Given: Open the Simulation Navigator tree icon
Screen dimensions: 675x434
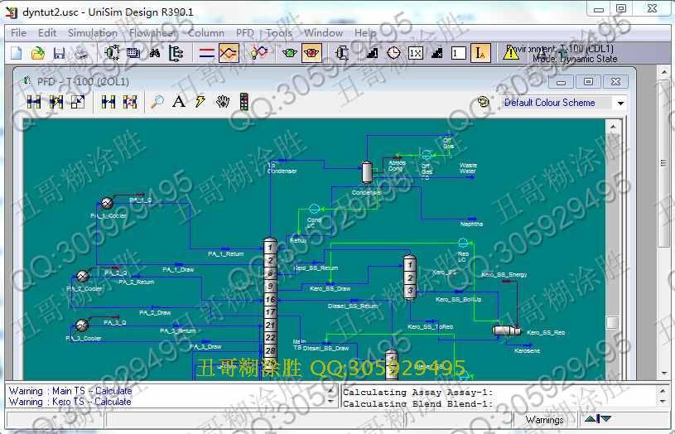Looking at the screenshot, I should coord(176,53).
